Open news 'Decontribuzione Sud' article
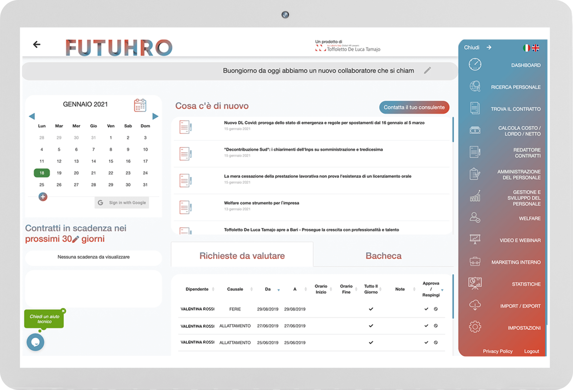The height and width of the screenshot is (390, 573). coord(303,149)
